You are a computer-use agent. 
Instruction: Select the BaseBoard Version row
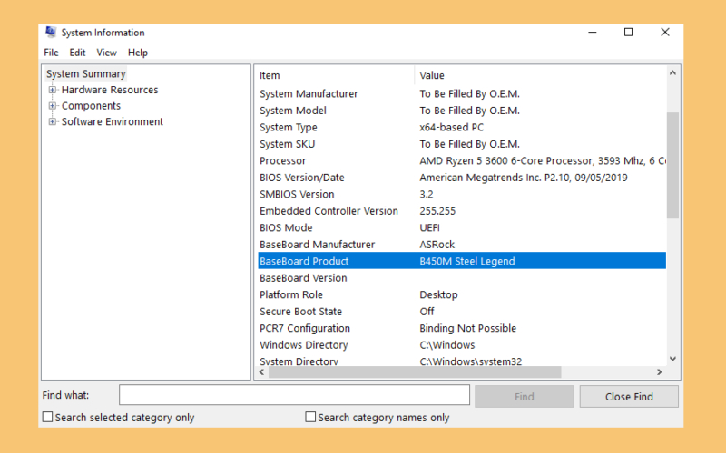pyautogui.click(x=462, y=278)
